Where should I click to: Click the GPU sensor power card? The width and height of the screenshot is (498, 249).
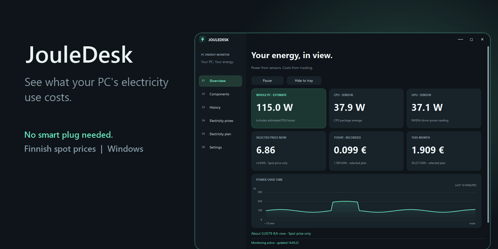[x=444, y=108]
